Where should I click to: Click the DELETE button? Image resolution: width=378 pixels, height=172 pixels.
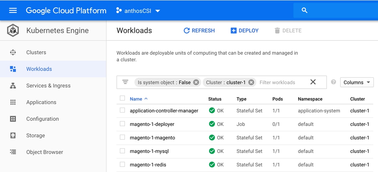point(288,30)
